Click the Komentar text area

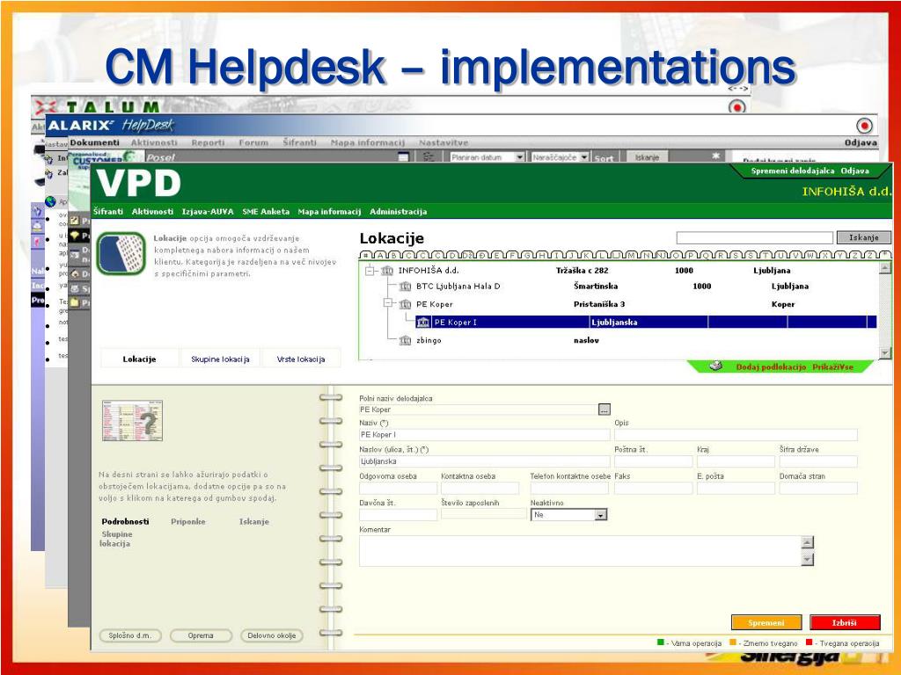tap(581, 551)
